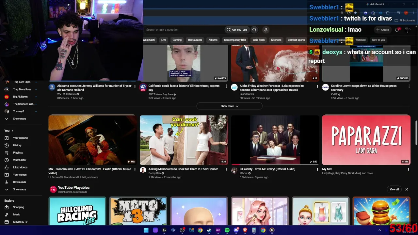View all YouTube Playables
Viewport: 418px width, 235px height.
coord(394,189)
